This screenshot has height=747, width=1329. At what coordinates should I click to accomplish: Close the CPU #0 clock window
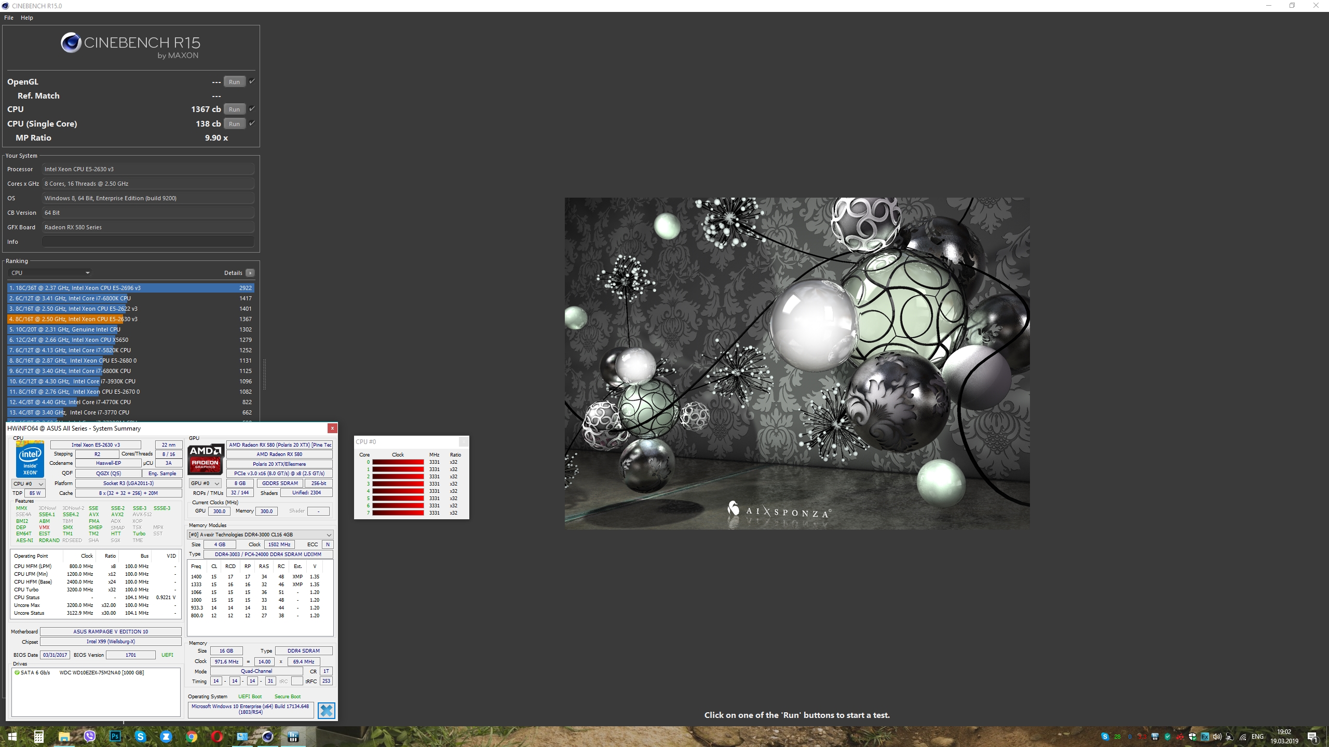464,441
